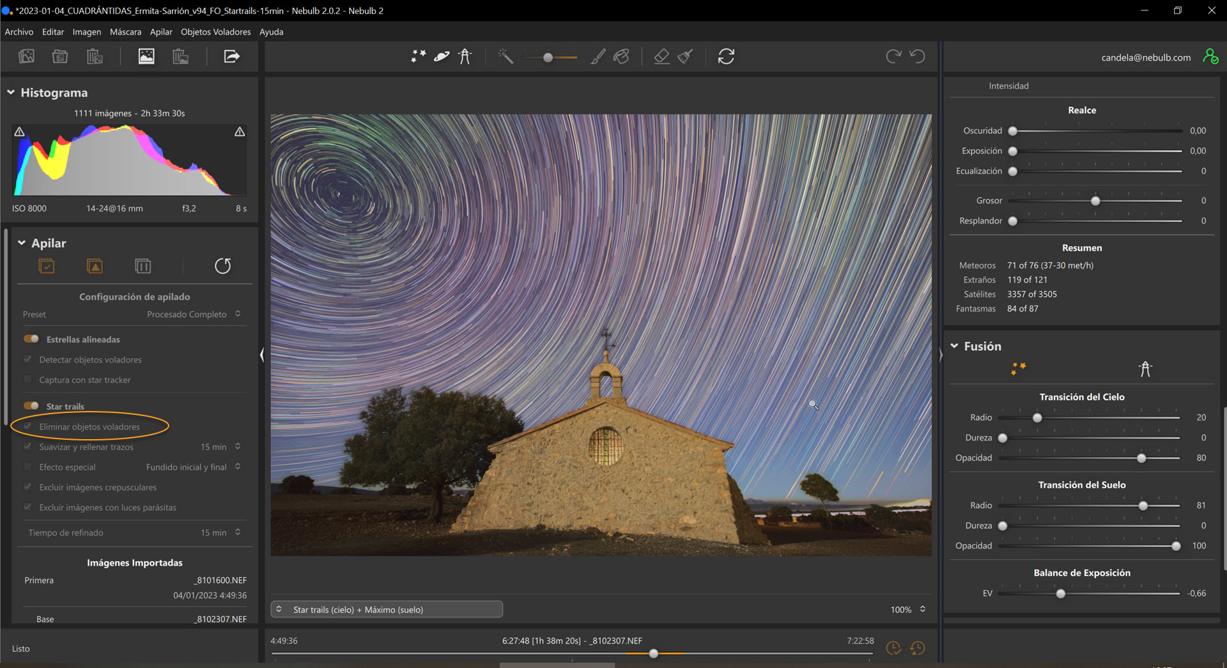1227x668 pixels.
Task: Click the pause stack icon under Apilar
Action: pyautogui.click(x=143, y=266)
